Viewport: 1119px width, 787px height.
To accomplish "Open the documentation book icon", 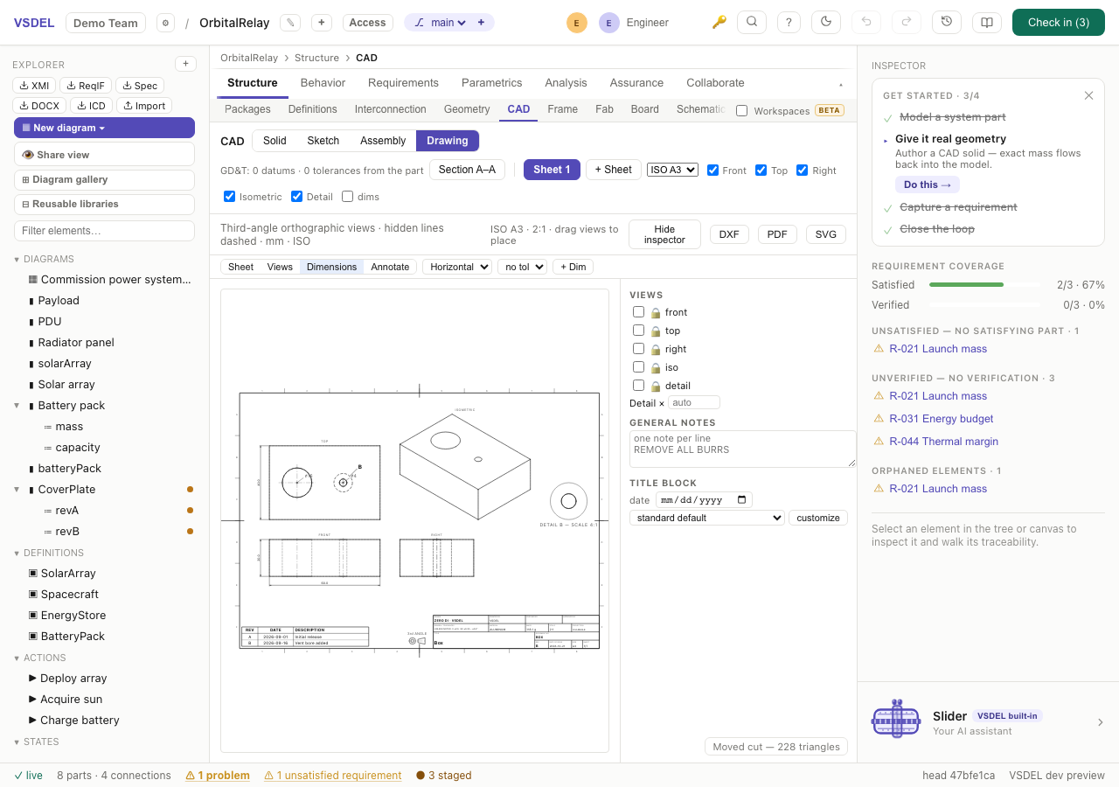I will point(987,23).
